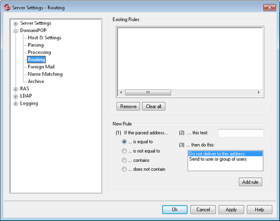Viewport: 280px width, 221px height.
Task: Select the 'is not equal to' radio option
Action: pos(124,151)
